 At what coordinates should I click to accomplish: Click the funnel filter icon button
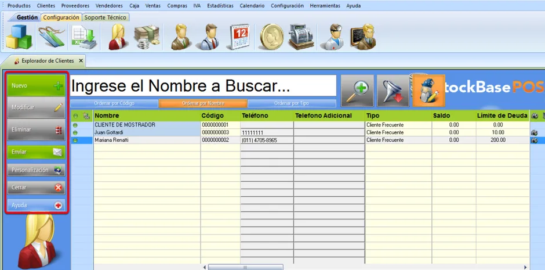point(393,91)
